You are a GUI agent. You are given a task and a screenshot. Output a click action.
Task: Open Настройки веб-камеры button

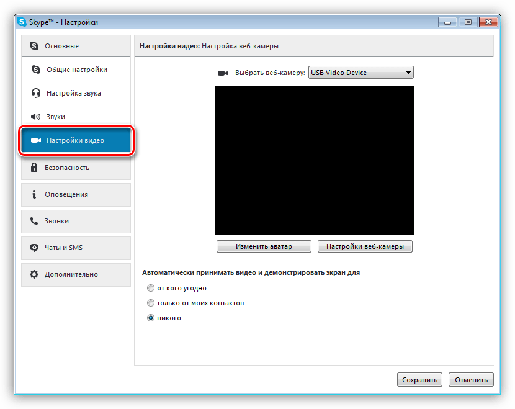pos(365,246)
